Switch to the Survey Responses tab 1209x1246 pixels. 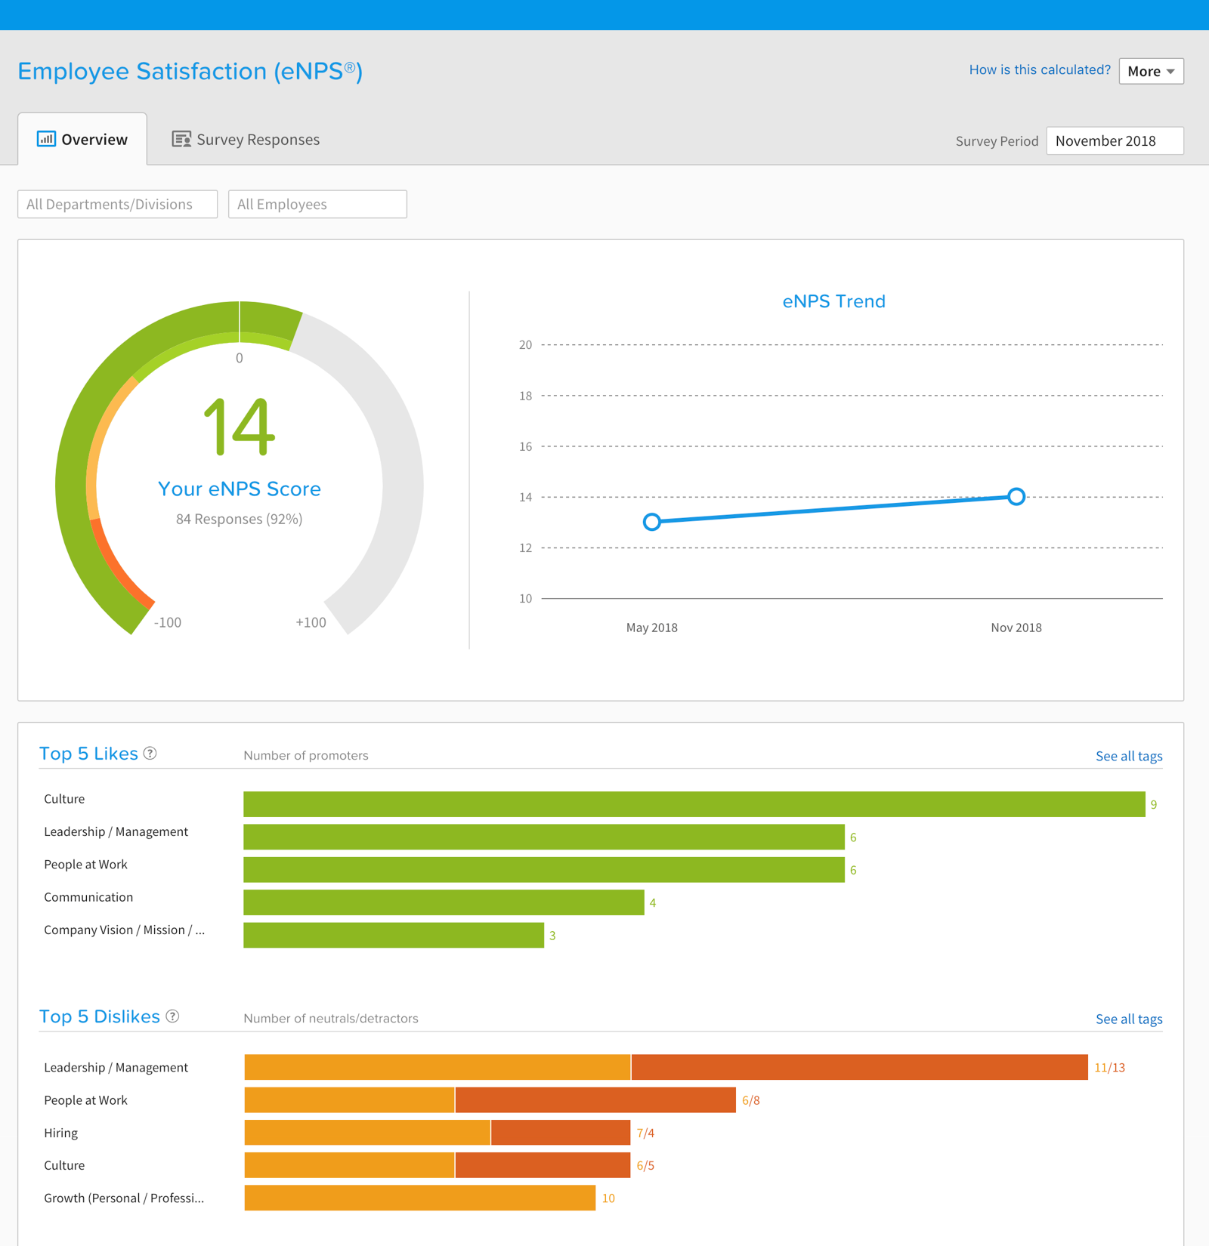coord(246,139)
